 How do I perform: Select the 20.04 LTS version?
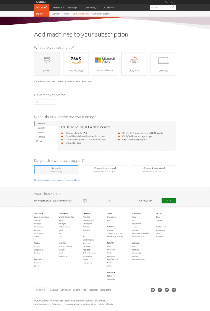tap(41, 124)
